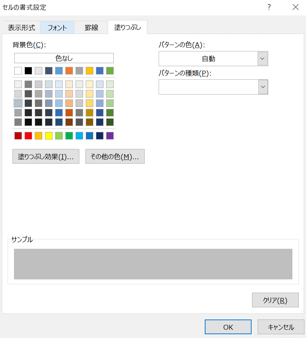Image resolution: width=306 pixels, height=338 pixels.
Task: Click the dialog help question mark
Action: tap(269, 7)
